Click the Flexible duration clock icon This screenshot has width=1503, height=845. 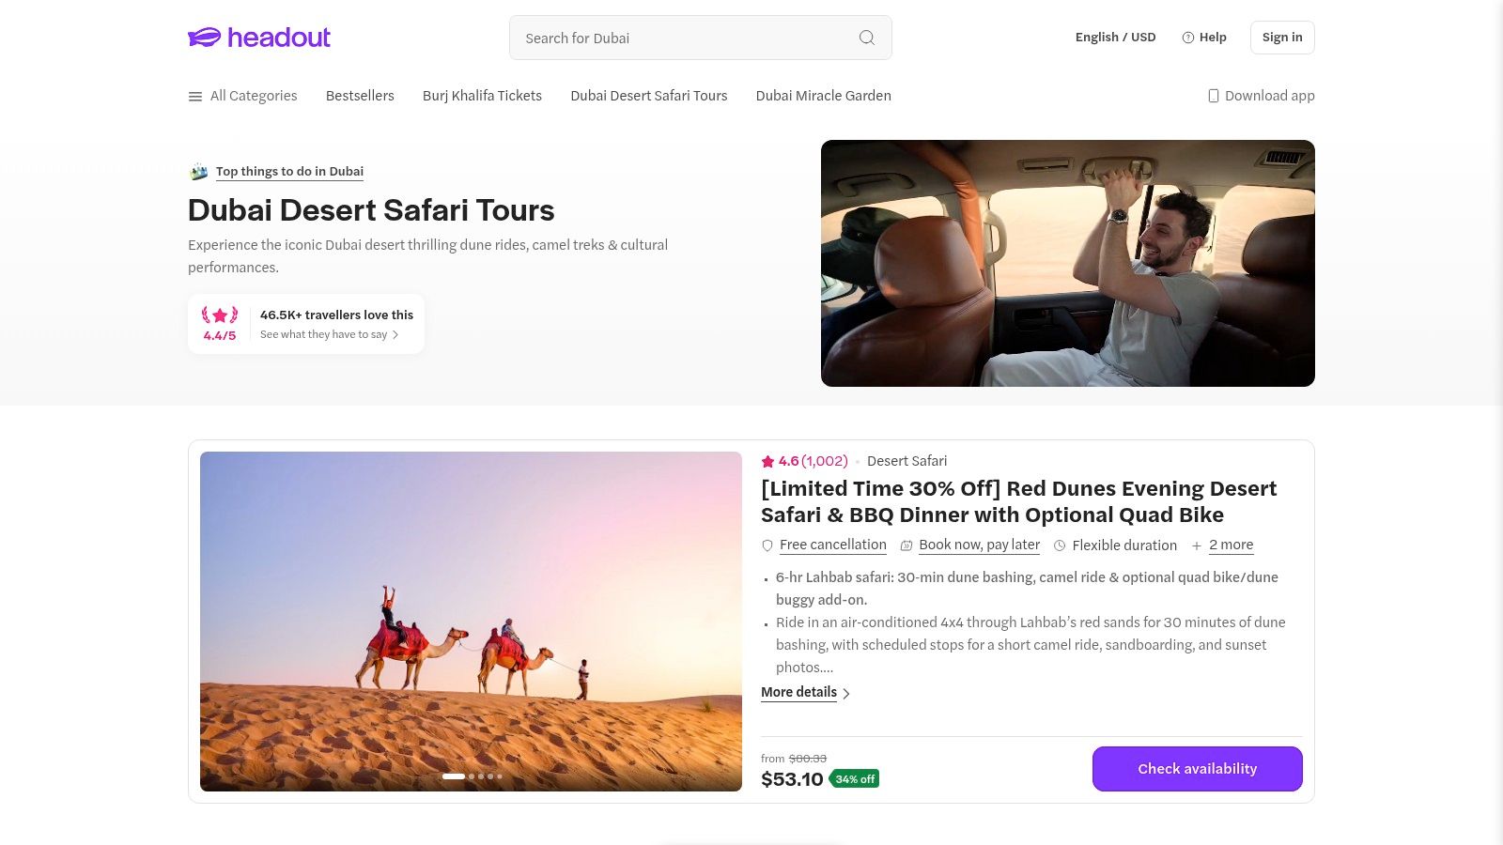coord(1060,545)
